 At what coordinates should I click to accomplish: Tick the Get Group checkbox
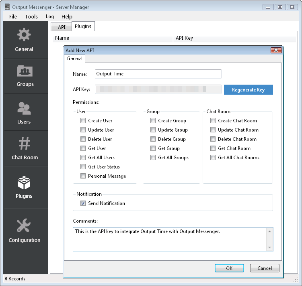click(x=153, y=148)
